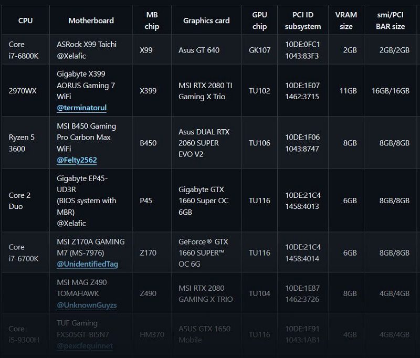This screenshot has height=358, width=420.
Task: Open the @terminatorul profile link
Action: 81,108
